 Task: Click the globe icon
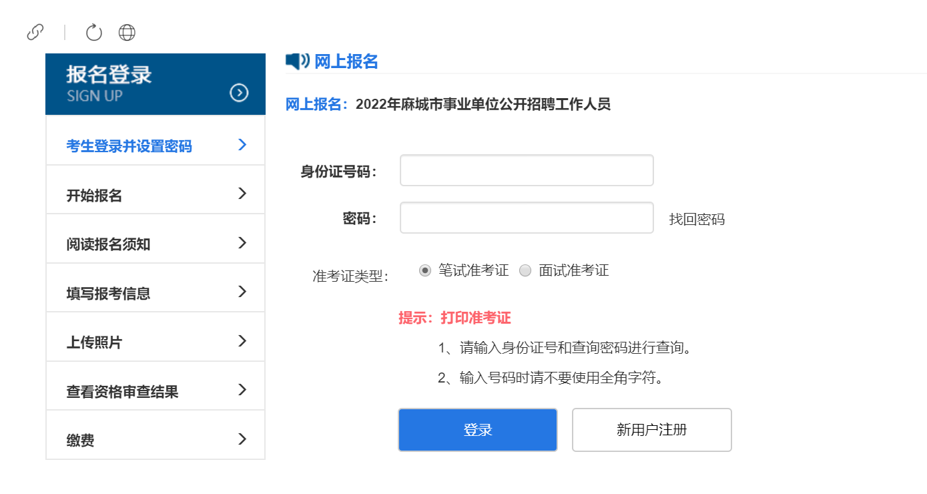127,32
